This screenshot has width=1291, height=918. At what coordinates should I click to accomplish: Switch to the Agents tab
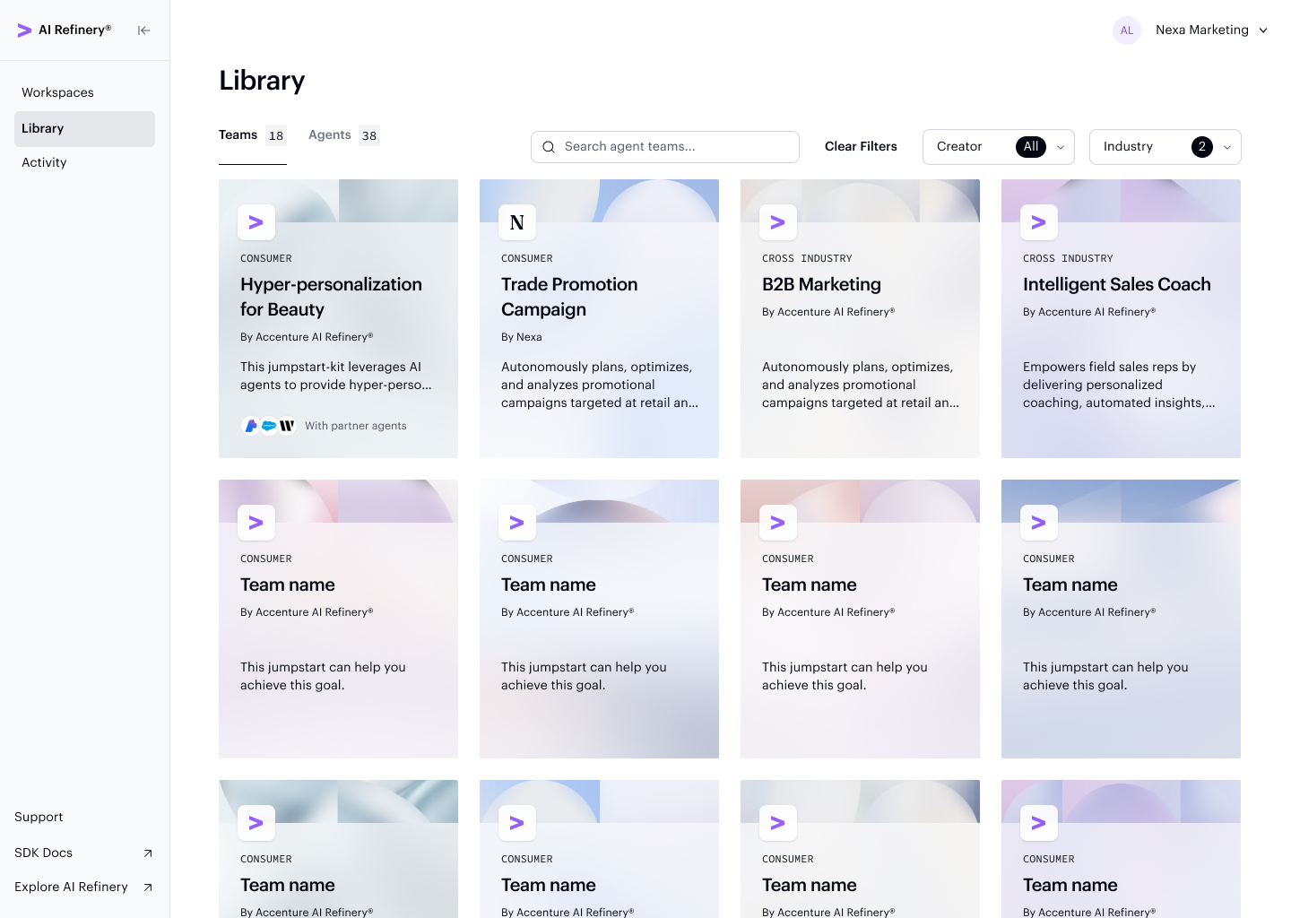344,135
